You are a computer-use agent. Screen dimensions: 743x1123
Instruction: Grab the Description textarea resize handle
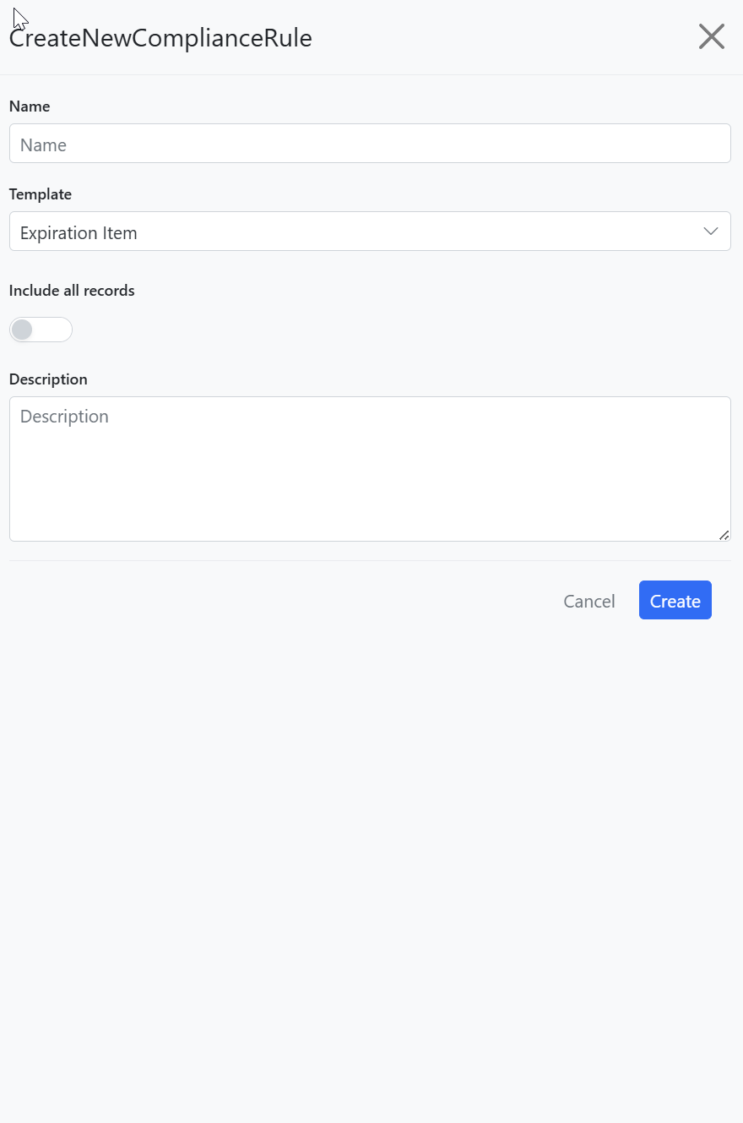[724, 534]
